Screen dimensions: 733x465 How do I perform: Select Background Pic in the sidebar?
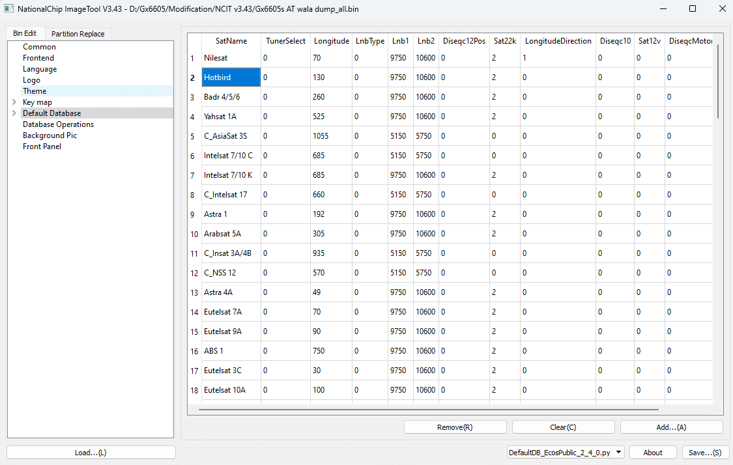(x=50, y=135)
